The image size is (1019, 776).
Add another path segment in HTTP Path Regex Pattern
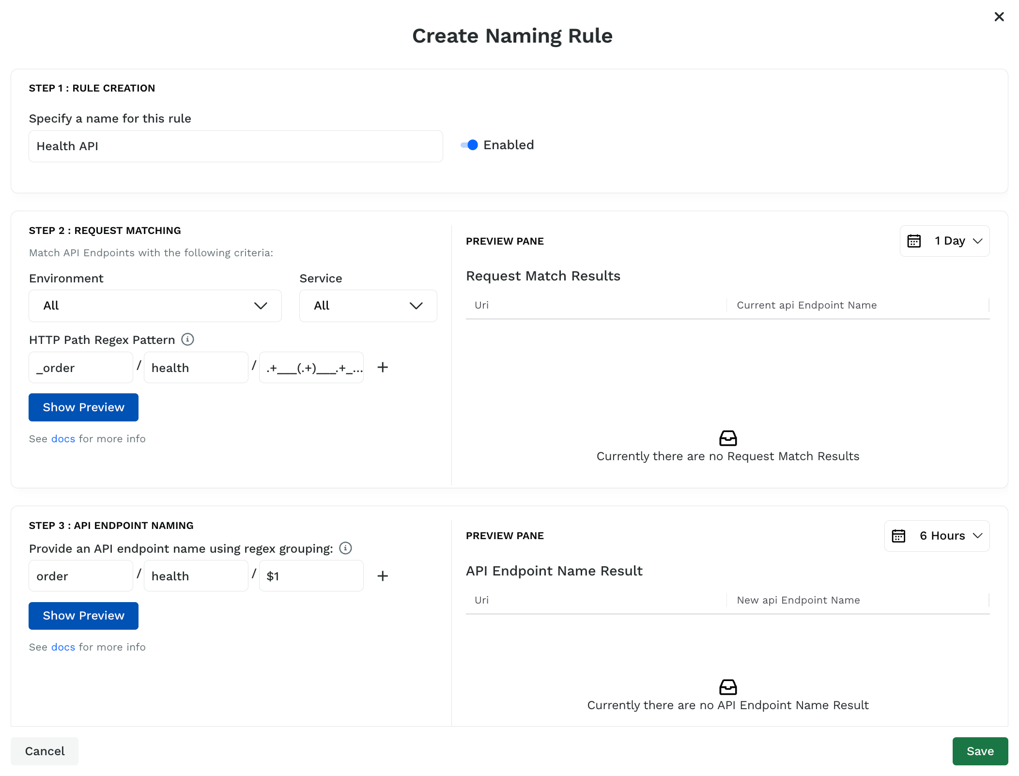tap(383, 368)
